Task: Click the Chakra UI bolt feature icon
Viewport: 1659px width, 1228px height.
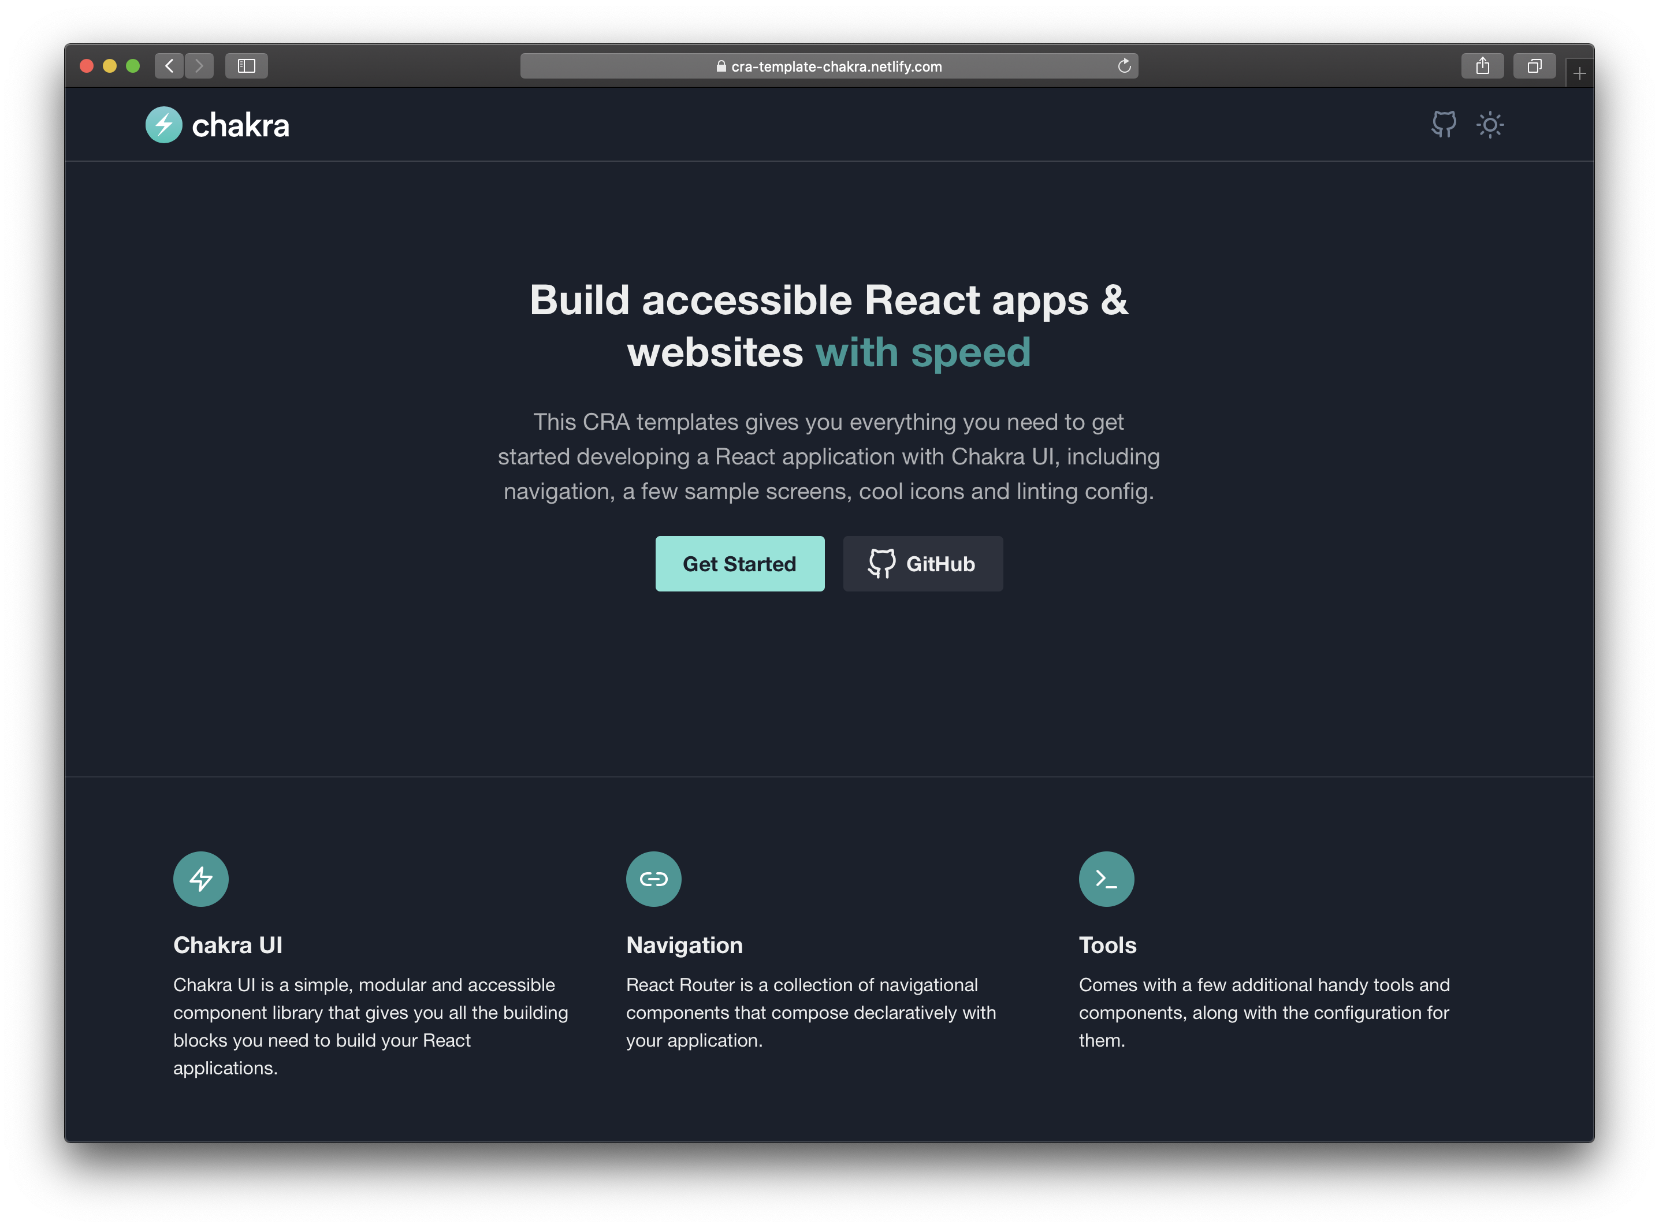Action: point(200,879)
